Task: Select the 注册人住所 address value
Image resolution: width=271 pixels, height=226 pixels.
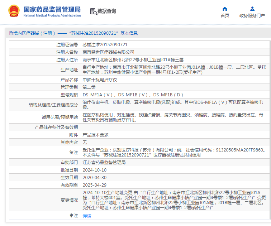Action: click(x=133, y=60)
